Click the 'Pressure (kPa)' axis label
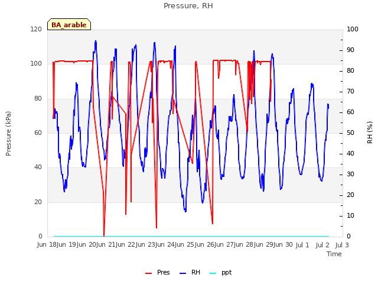Image resolution: width=378 pixels, height=284 pixels. pyautogui.click(x=8, y=134)
